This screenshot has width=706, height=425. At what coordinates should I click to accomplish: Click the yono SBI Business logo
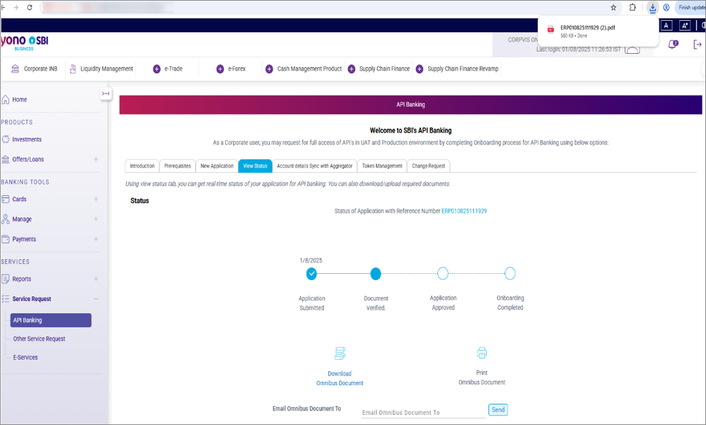24,43
